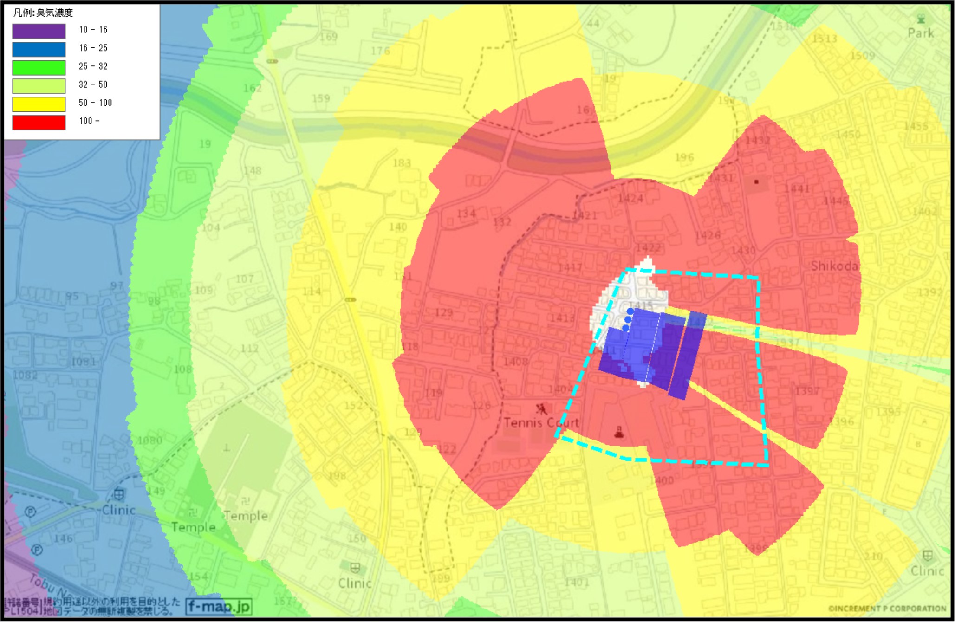Click map number 1441
The image size is (955, 622).
coord(797,188)
